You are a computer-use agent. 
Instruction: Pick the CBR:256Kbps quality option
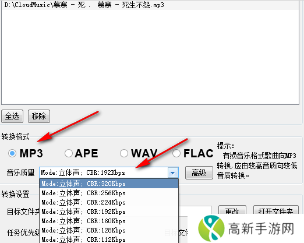[109, 193]
